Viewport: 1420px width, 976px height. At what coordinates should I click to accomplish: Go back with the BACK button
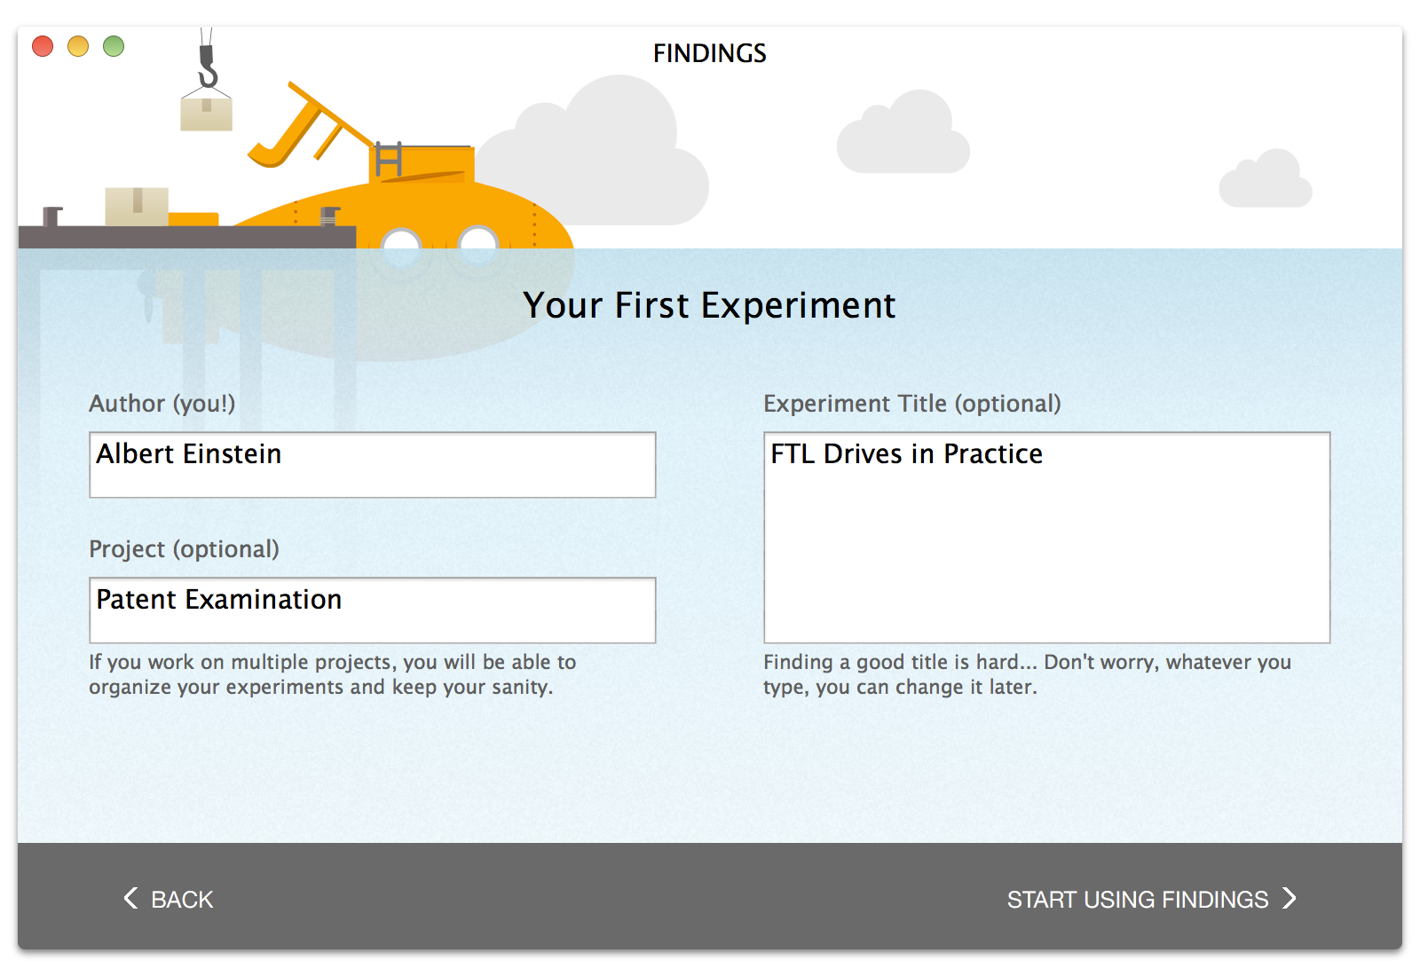coord(169,899)
